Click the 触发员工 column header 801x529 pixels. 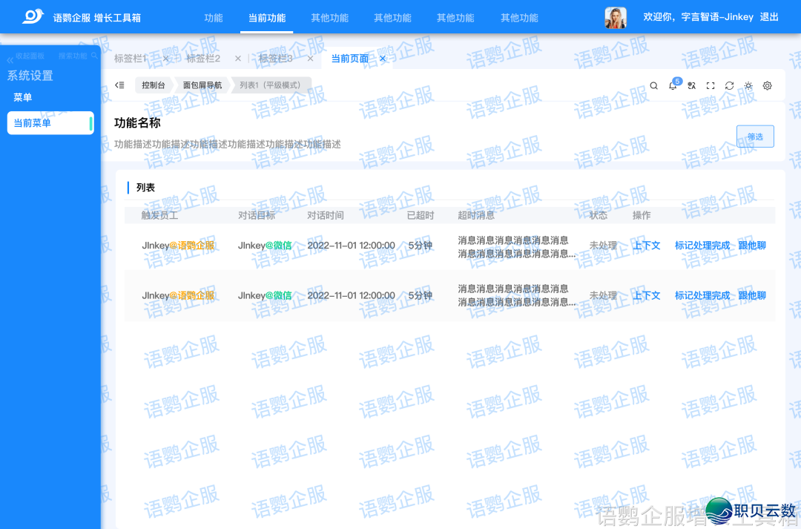(159, 215)
